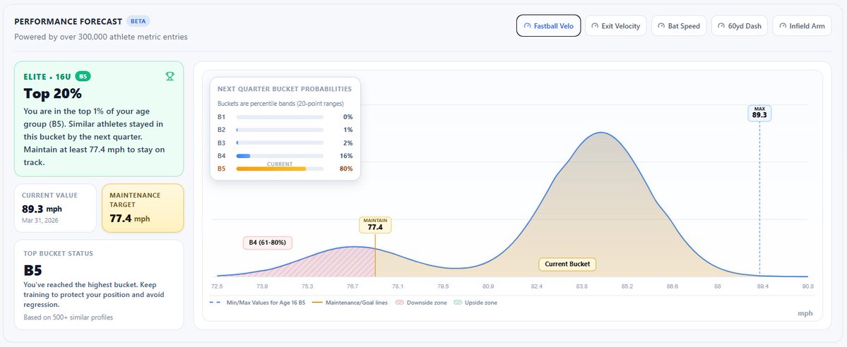
Task: Click the Powered by over 300,000 subtitle
Action: tap(101, 37)
